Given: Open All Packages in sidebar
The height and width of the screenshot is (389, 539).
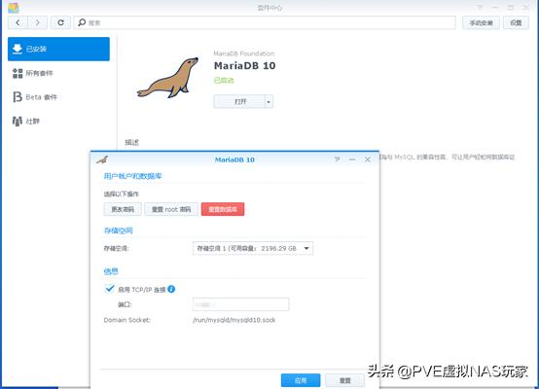Looking at the screenshot, I should point(58,73).
